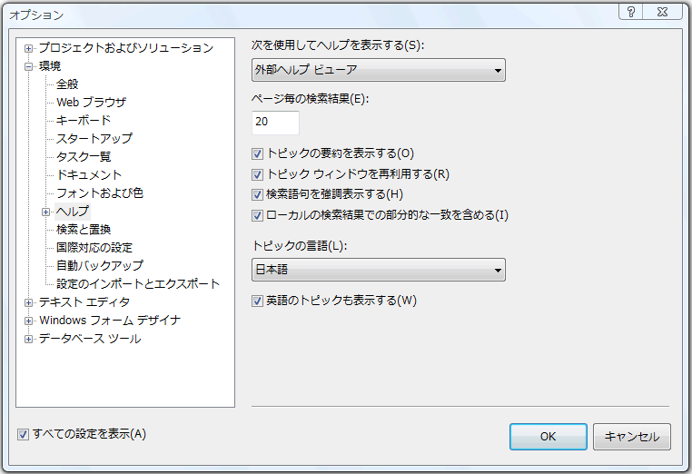Expand the テキスト エディタ node
This screenshot has width=692, height=474.
pyautogui.click(x=29, y=302)
